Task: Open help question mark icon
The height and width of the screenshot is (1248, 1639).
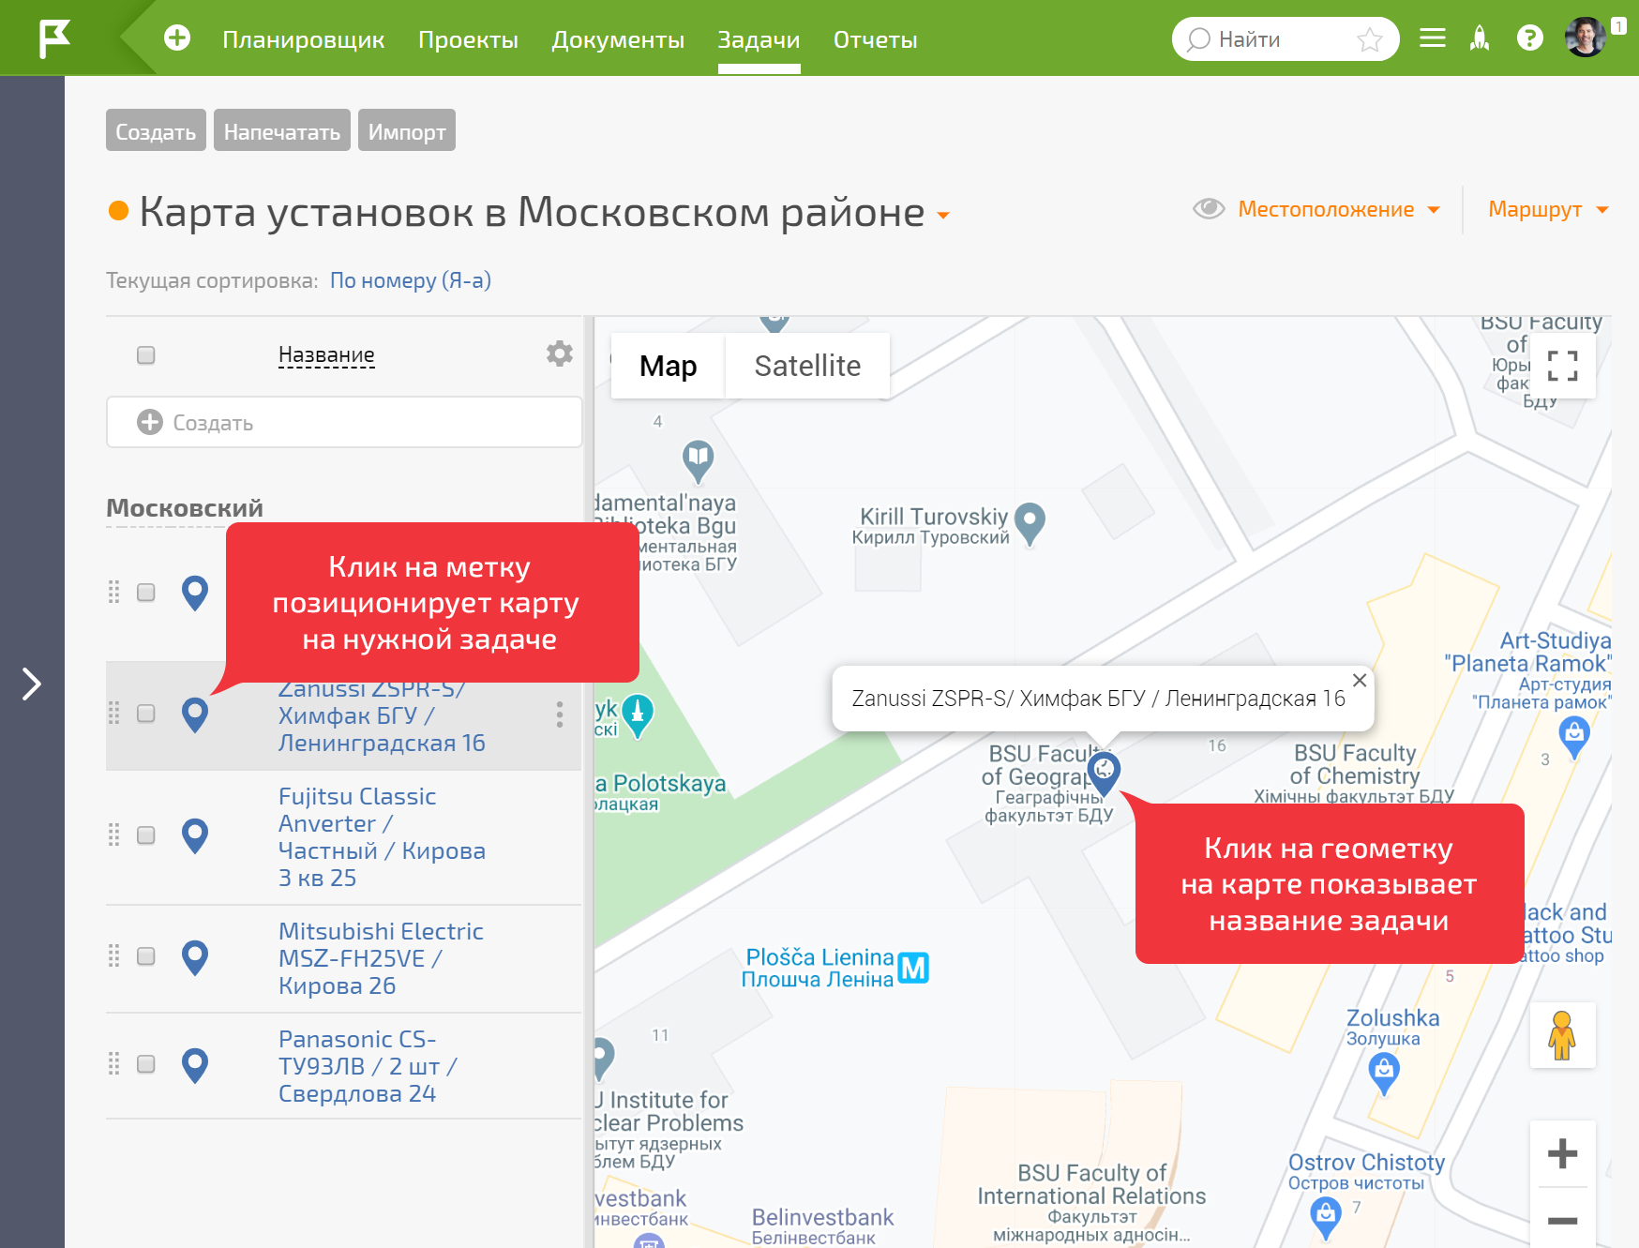Action: tap(1529, 38)
